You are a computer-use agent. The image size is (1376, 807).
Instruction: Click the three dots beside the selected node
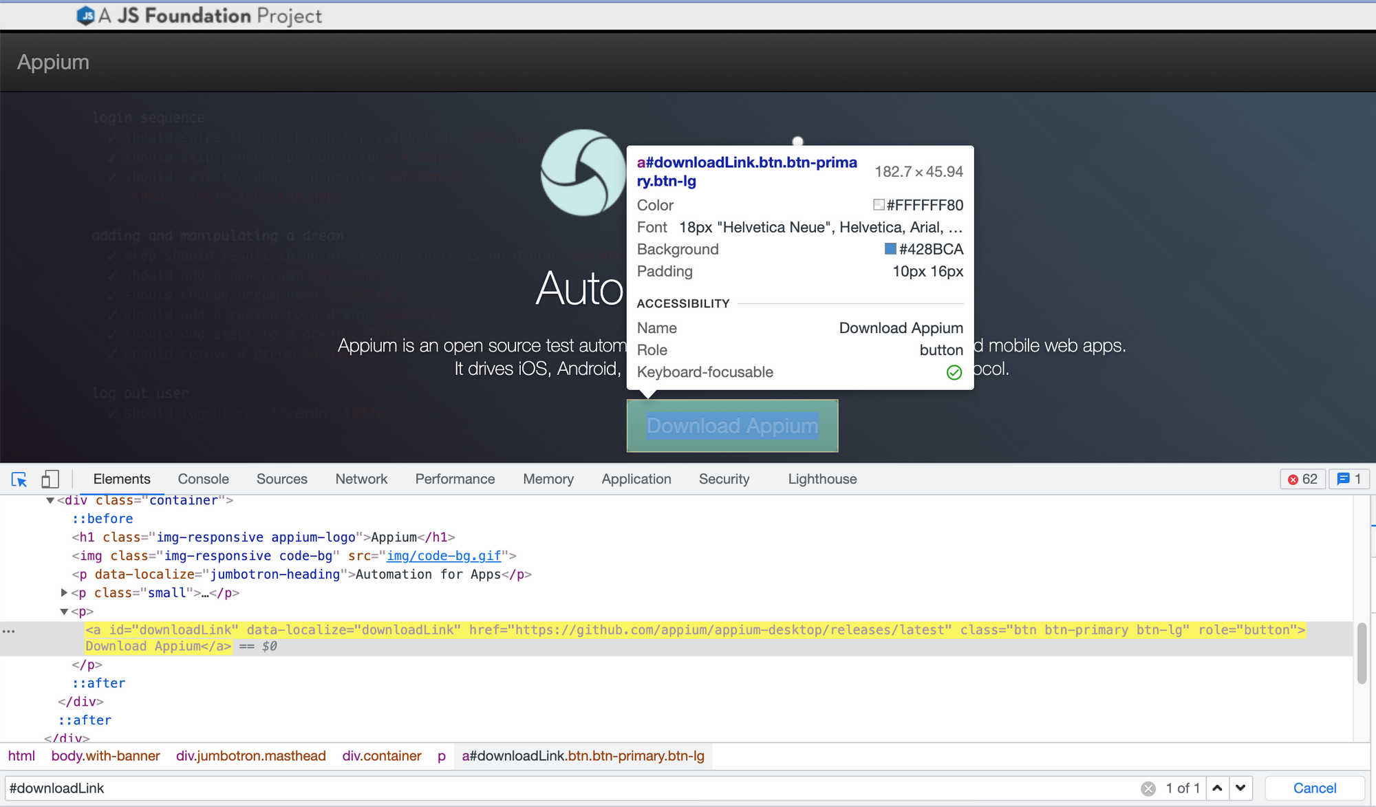point(9,631)
